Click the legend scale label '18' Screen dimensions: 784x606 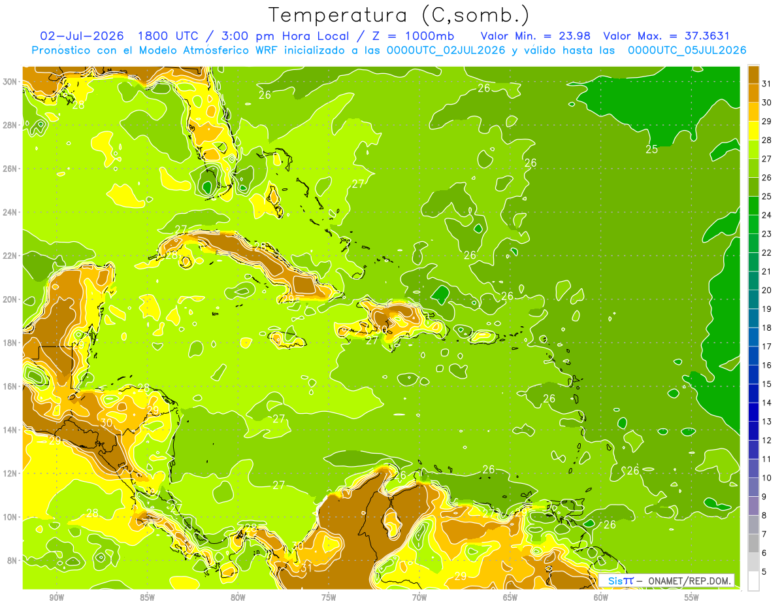tap(766, 328)
